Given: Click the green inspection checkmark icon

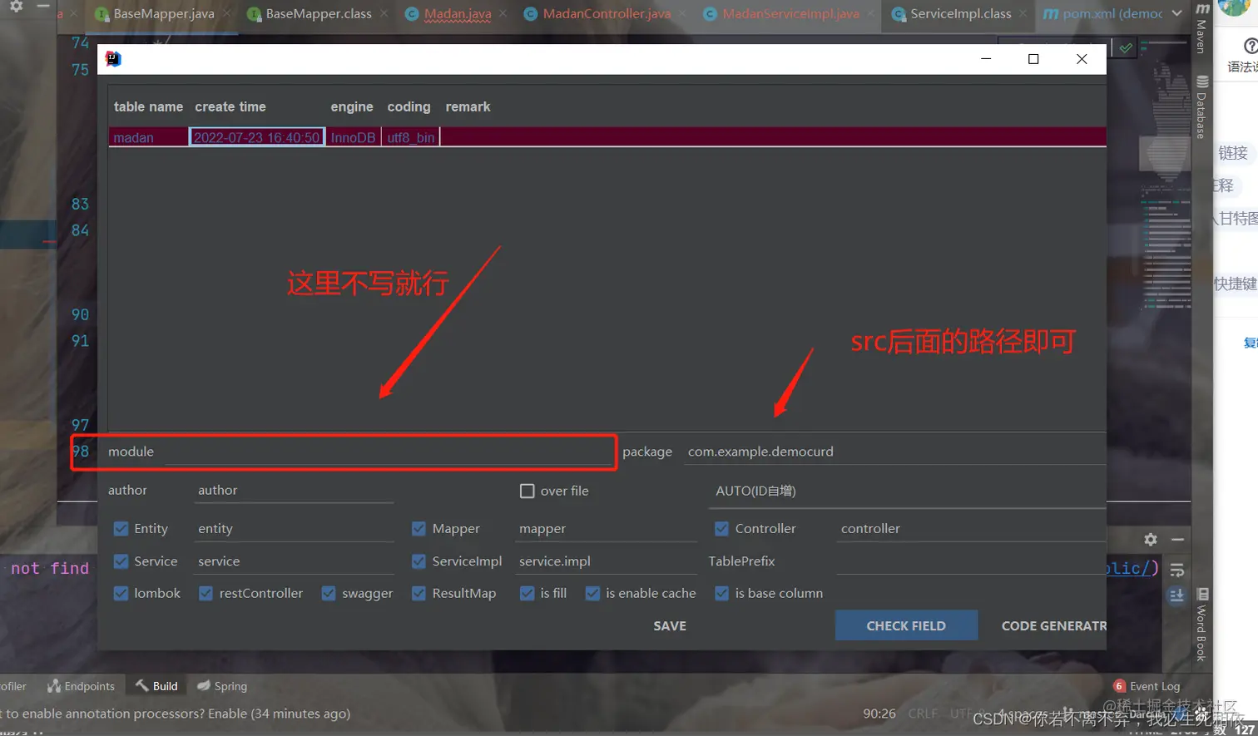Looking at the screenshot, I should point(1125,48).
